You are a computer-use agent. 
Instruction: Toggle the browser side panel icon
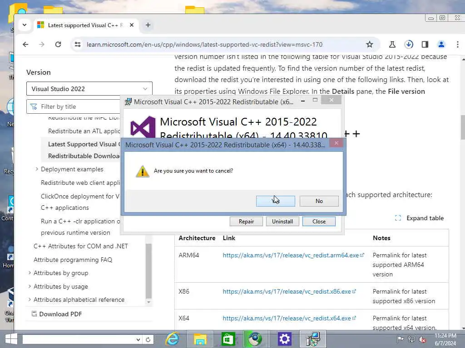425,44
